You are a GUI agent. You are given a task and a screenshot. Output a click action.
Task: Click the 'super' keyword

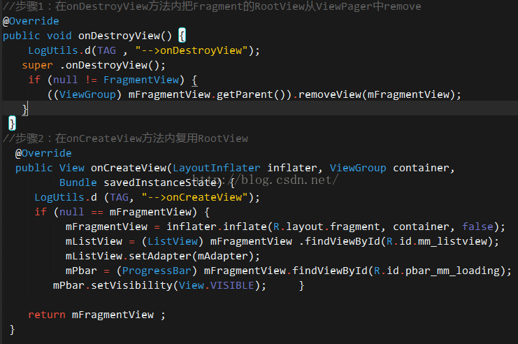click(37, 66)
